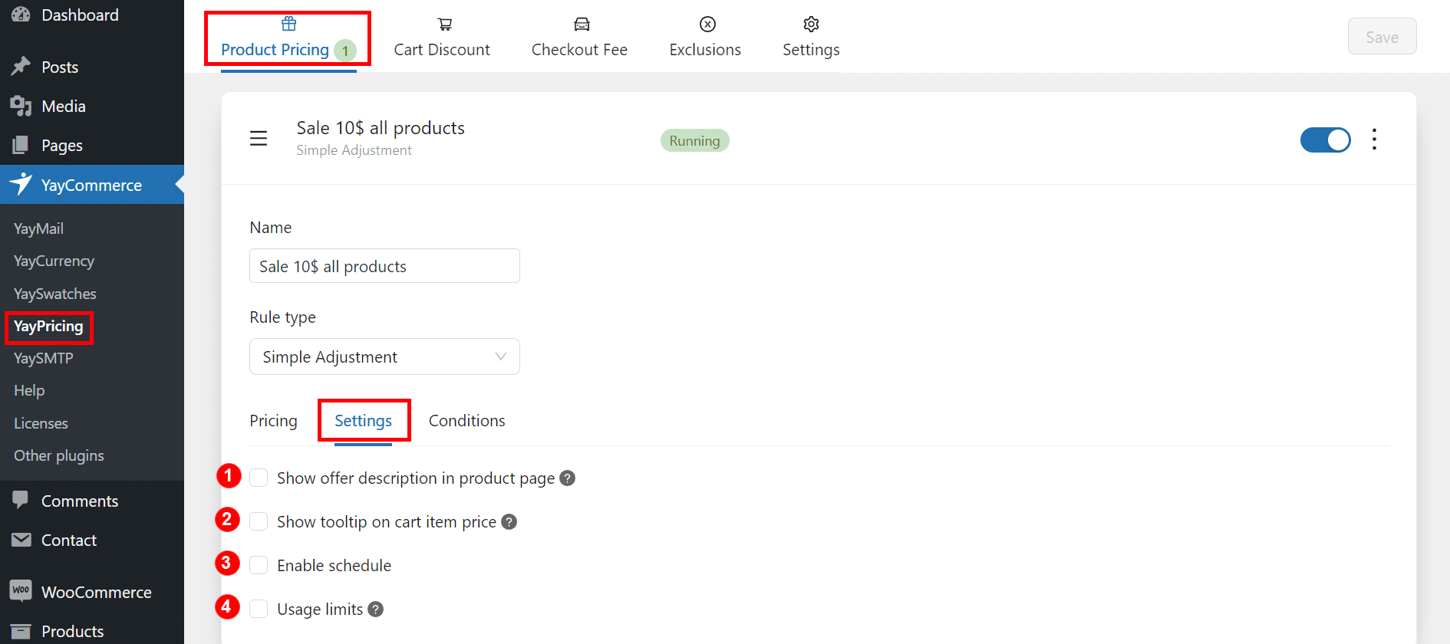The width and height of the screenshot is (1450, 644).
Task: Open the Cart Discount tab
Action: click(442, 38)
